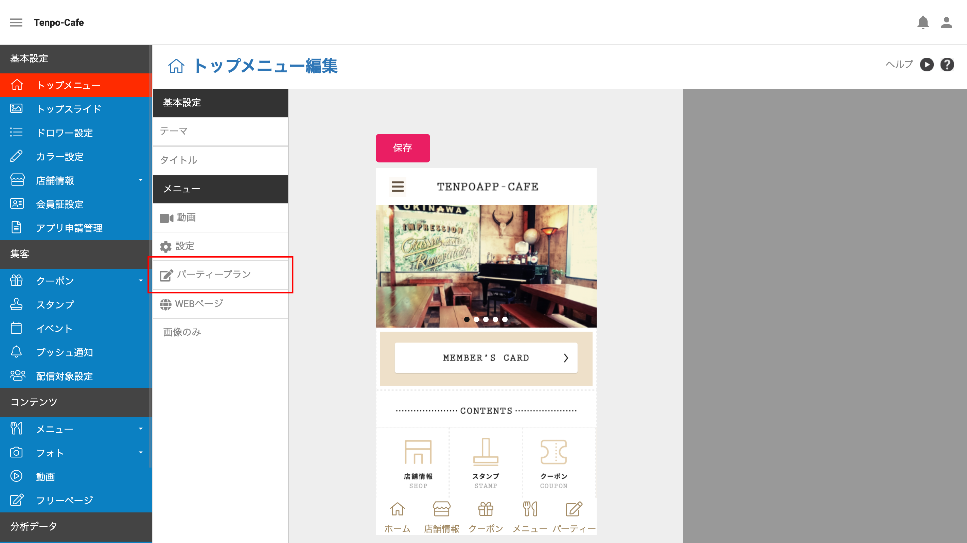The height and width of the screenshot is (543, 967).
Task: Expand the クーポン submenu arrow
Action: (141, 281)
